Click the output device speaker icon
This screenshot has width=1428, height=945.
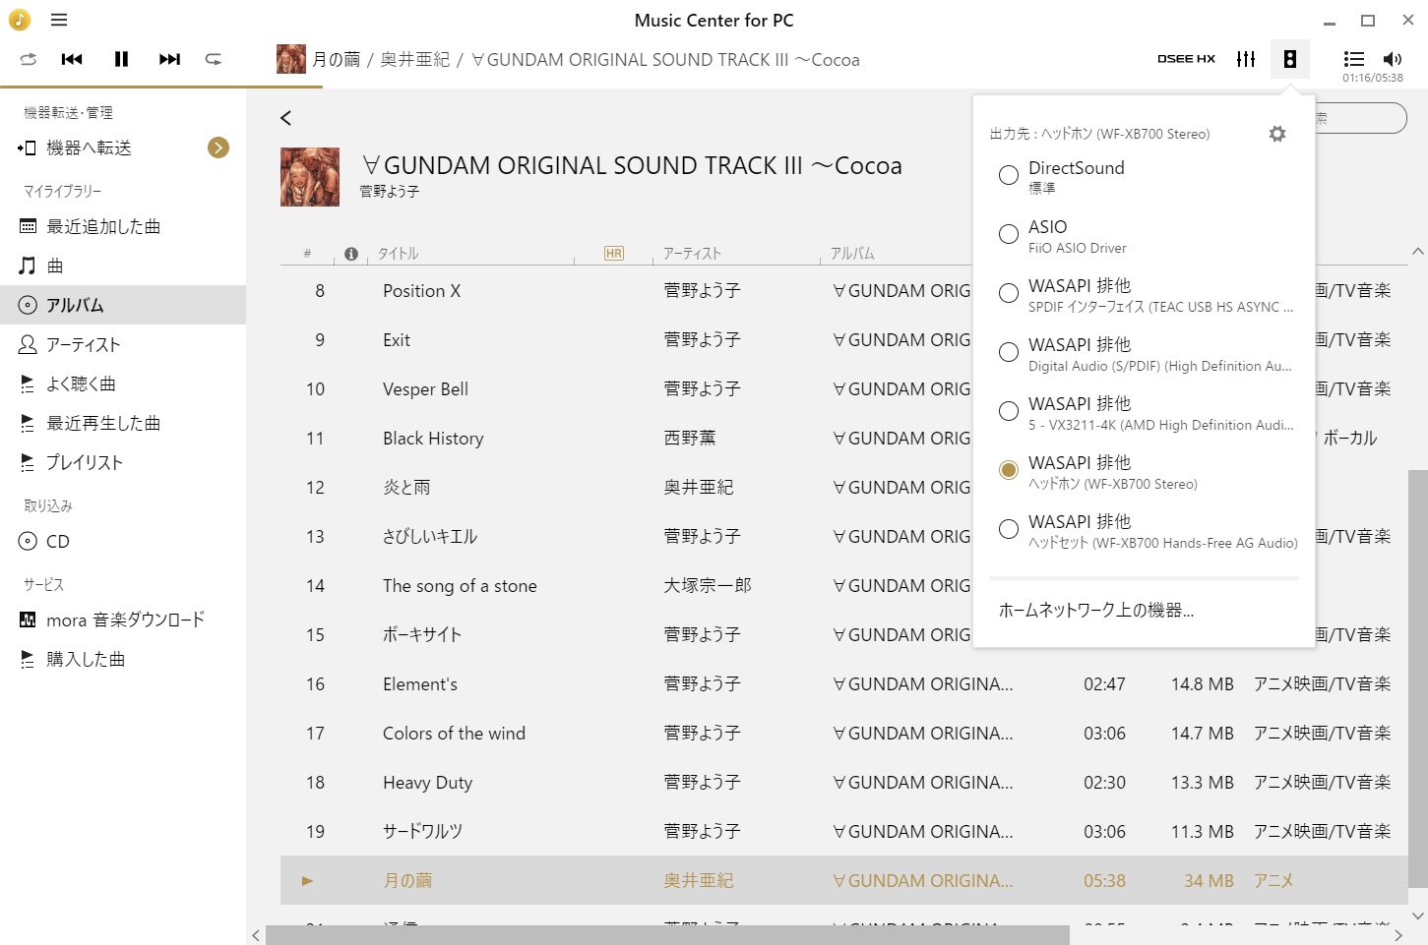(x=1289, y=59)
